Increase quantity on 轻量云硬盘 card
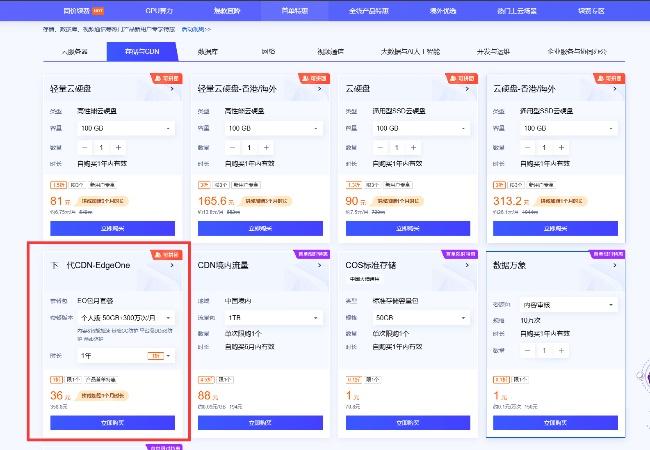Screen dimensions: 650x450 click(119, 148)
